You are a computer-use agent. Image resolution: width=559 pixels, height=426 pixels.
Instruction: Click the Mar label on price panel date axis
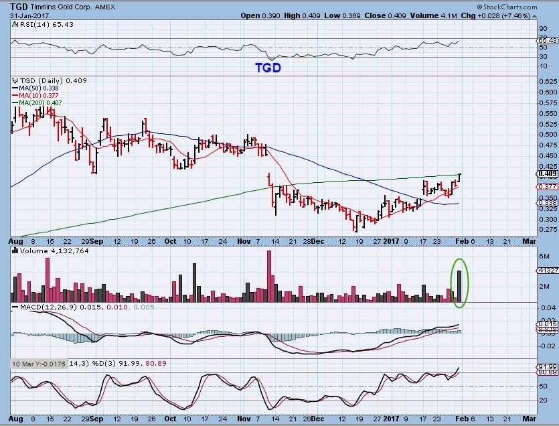(530, 242)
